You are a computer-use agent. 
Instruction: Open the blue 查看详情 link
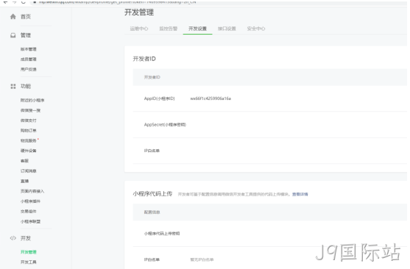click(x=300, y=194)
